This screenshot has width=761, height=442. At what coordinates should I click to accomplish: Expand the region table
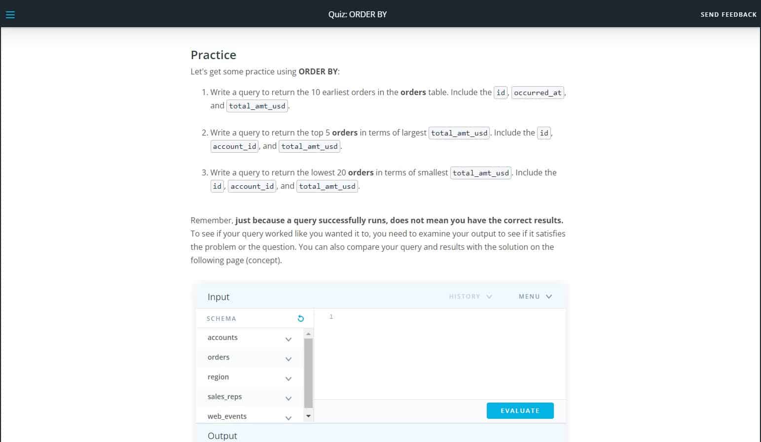tap(289, 378)
